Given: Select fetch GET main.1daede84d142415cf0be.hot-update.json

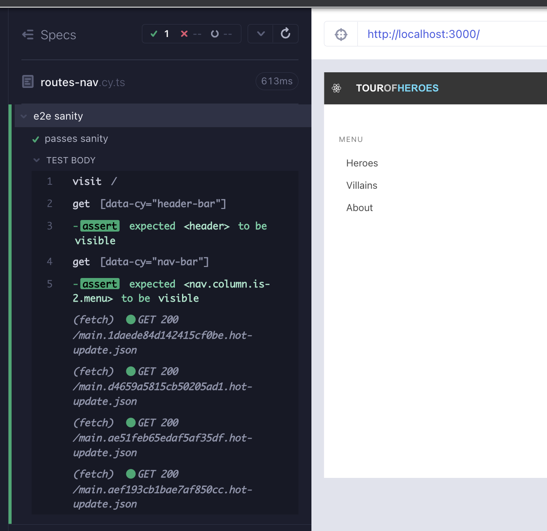Looking at the screenshot, I should [165, 335].
